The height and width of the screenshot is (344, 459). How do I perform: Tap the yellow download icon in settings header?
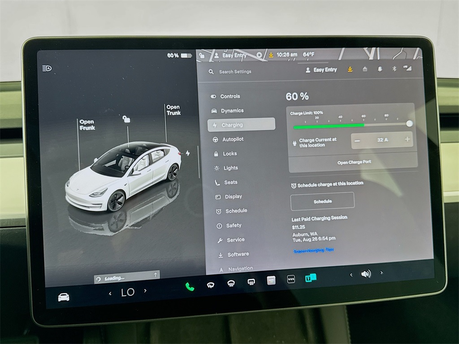pos(350,69)
